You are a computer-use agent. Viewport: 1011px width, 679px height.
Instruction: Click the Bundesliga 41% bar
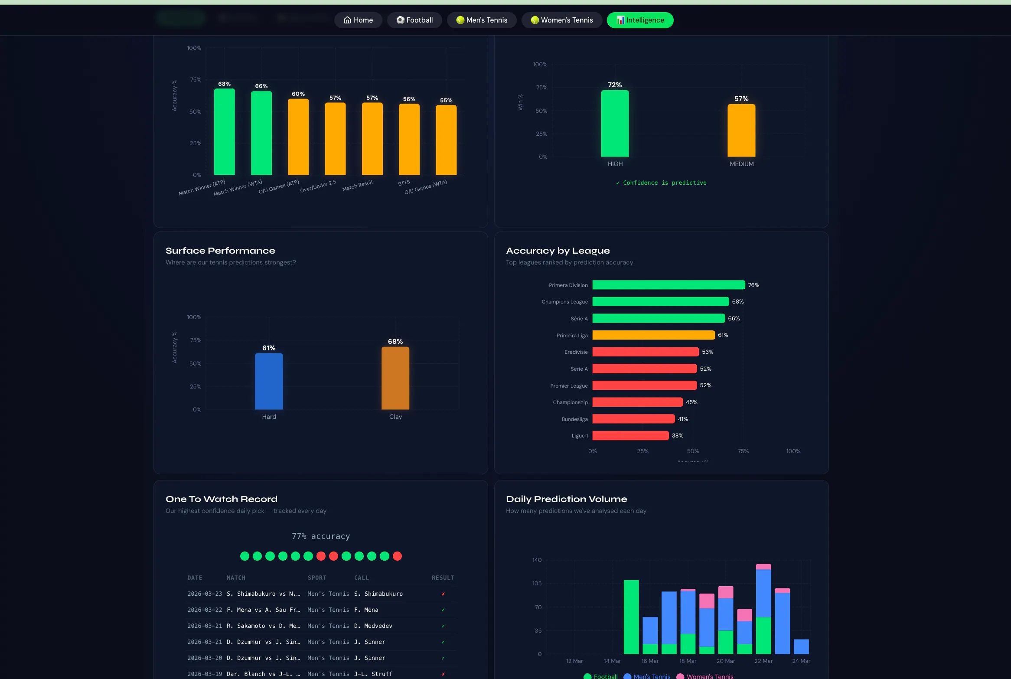tap(633, 419)
